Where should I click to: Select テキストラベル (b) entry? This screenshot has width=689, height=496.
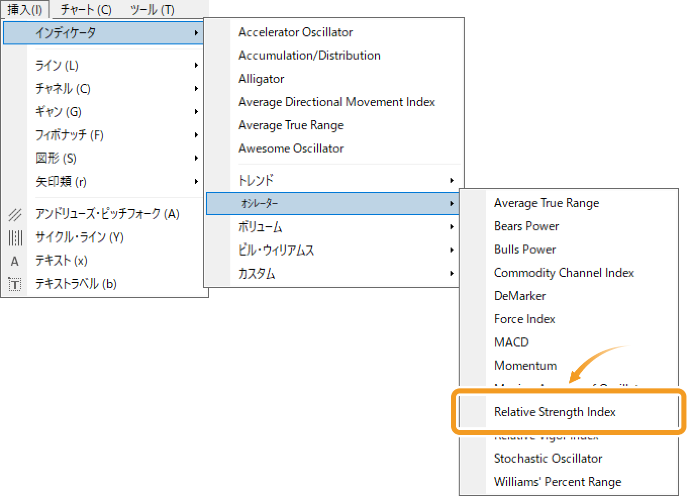click(x=76, y=284)
